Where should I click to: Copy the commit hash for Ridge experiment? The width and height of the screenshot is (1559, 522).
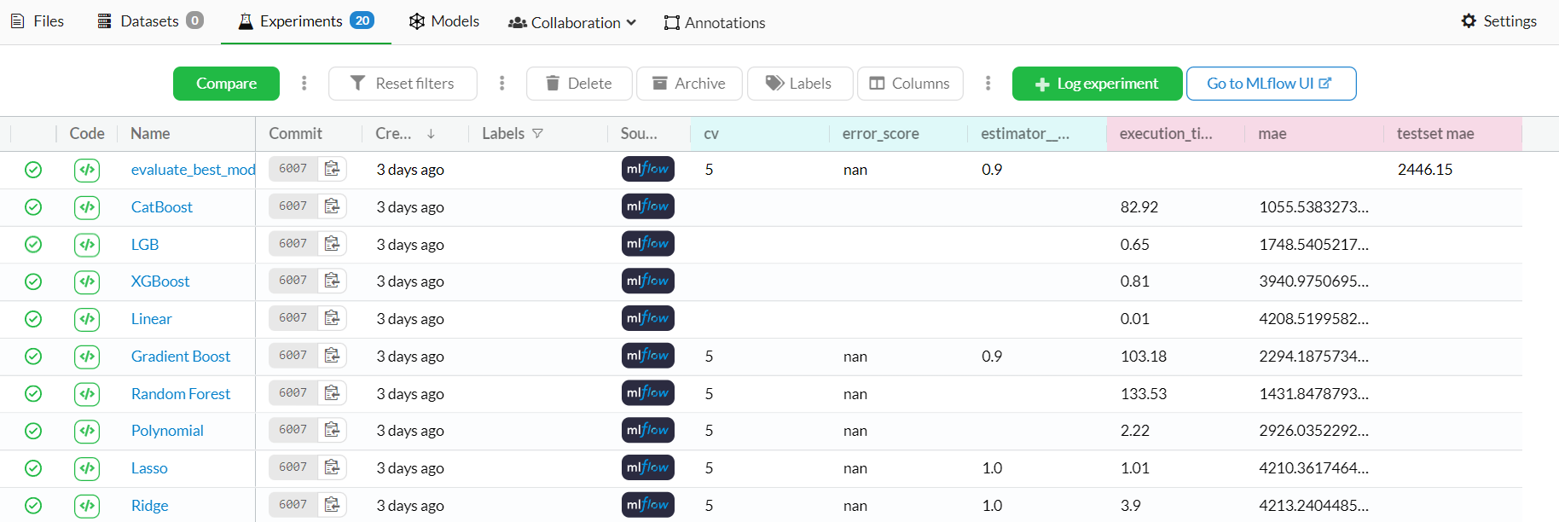332,505
